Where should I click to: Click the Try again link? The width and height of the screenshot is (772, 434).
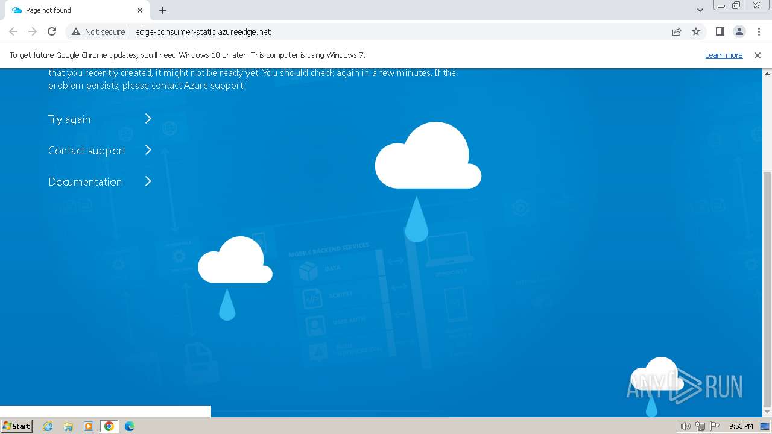point(69,119)
